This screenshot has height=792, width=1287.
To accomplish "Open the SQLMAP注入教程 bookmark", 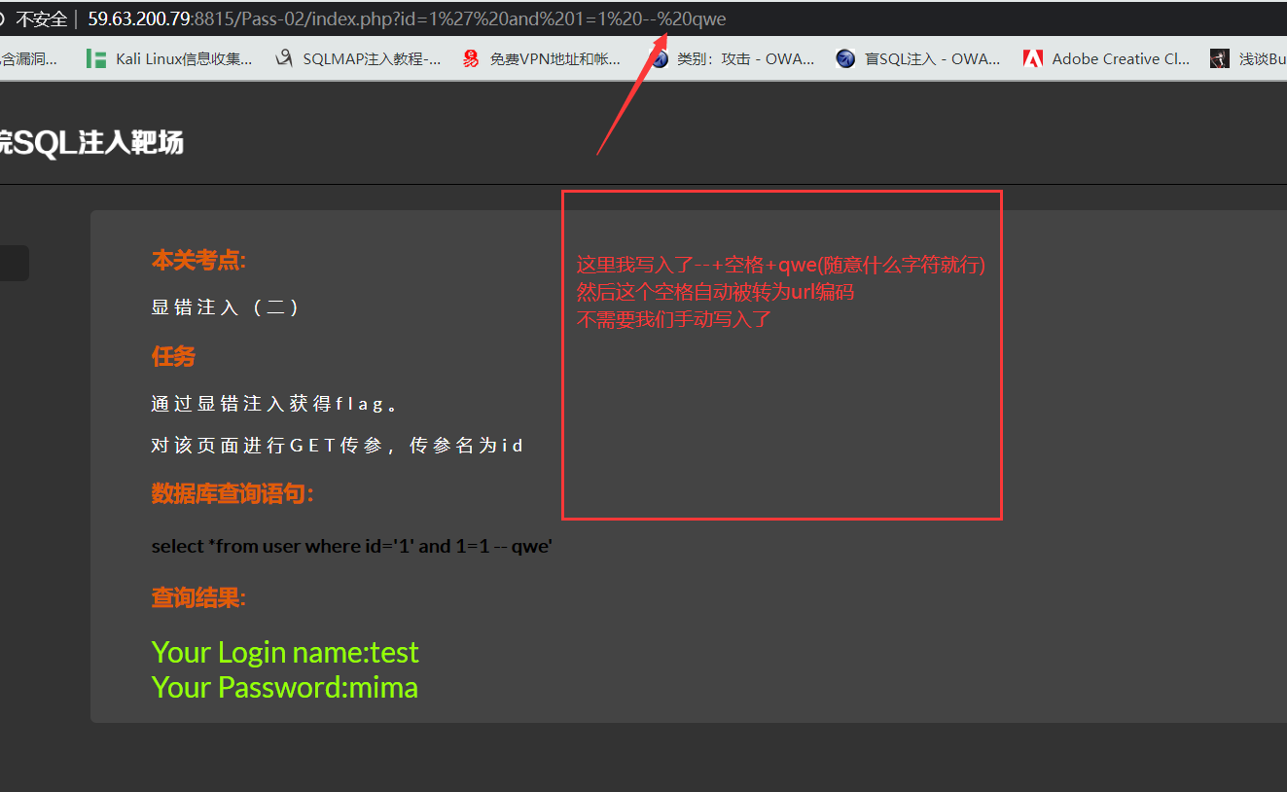I will coord(371,58).
